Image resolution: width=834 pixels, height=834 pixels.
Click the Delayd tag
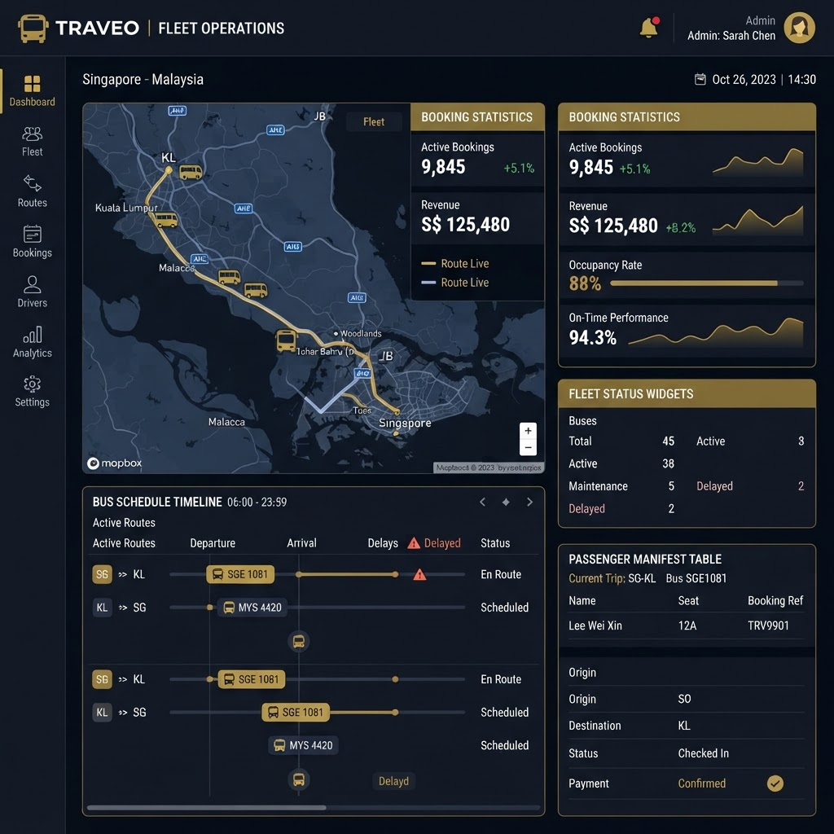393,781
